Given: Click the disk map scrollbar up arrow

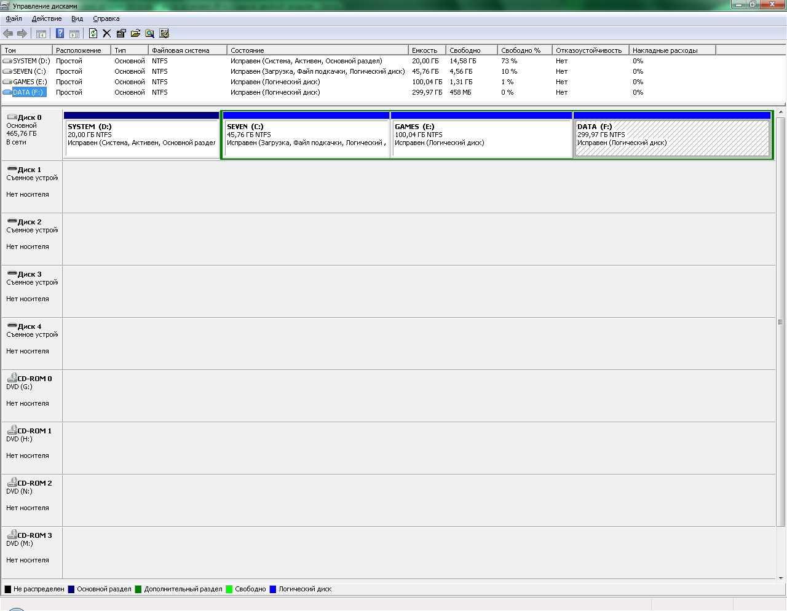Looking at the screenshot, I should pos(781,112).
